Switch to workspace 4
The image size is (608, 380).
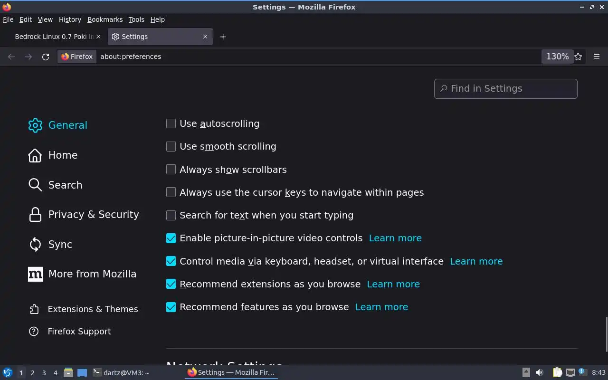point(55,373)
